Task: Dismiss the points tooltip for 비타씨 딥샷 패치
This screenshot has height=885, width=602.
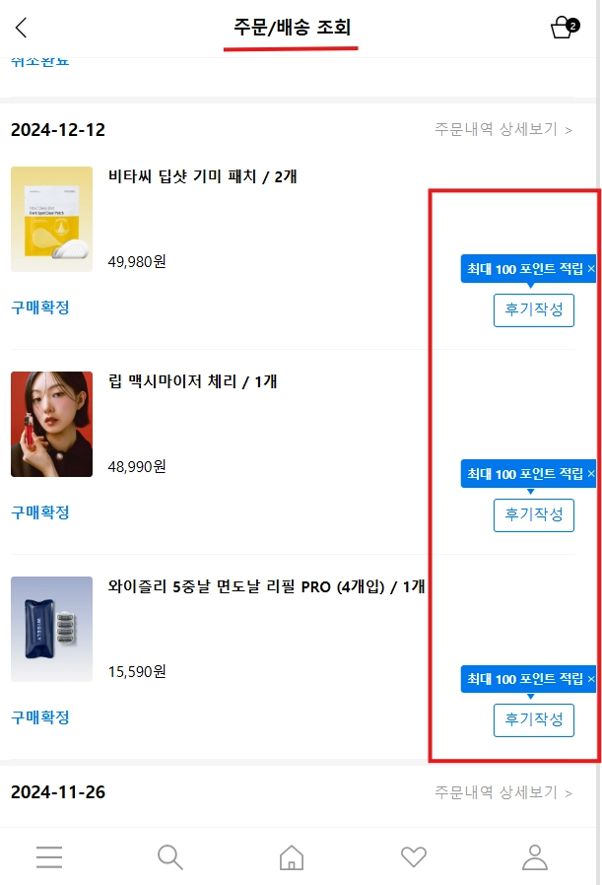Action: tap(591, 269)
